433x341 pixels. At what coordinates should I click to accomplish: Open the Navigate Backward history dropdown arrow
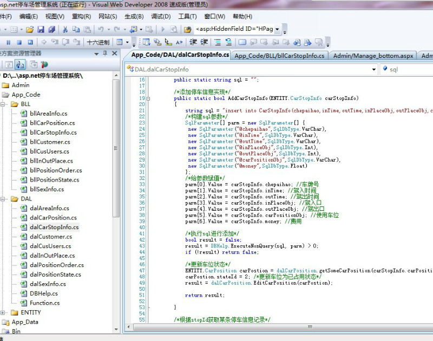[x=141, y=29]
